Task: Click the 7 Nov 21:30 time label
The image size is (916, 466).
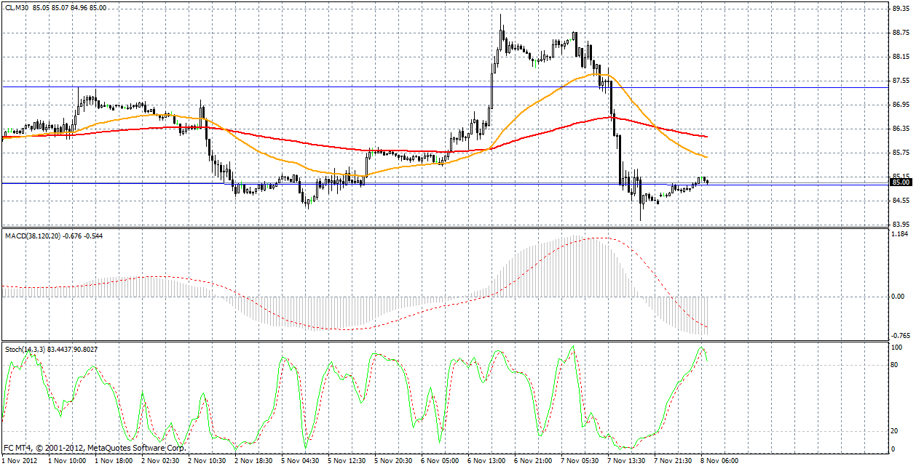Action: point(674,460)
